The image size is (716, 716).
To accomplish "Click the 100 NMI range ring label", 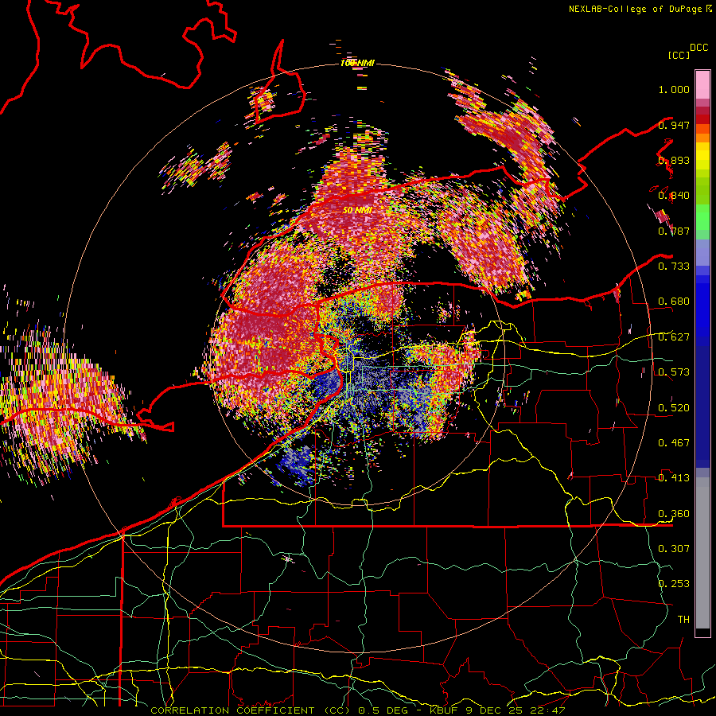I will pyautogui.click(x=357, y=63).
